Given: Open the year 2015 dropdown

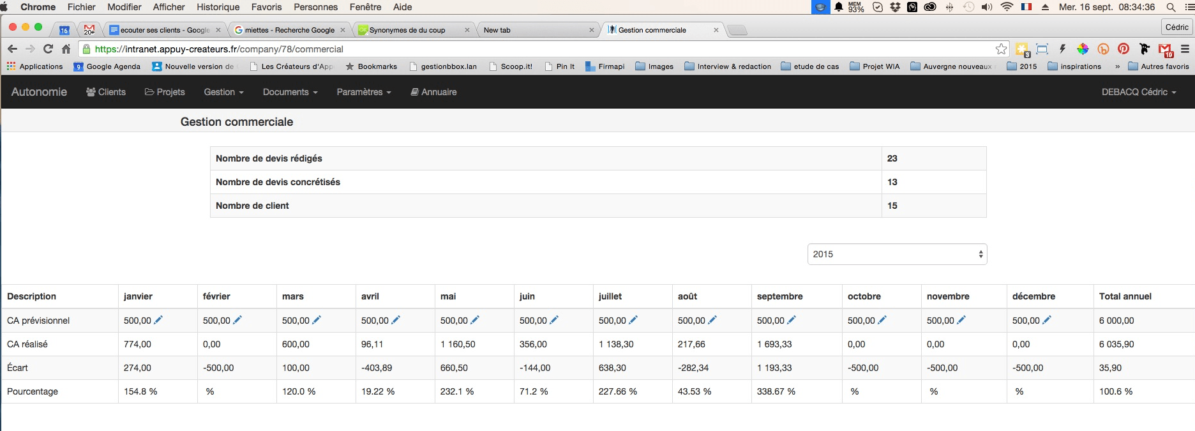Looking at the screenshot, I should pyautogui.click(x=897, y=254).
